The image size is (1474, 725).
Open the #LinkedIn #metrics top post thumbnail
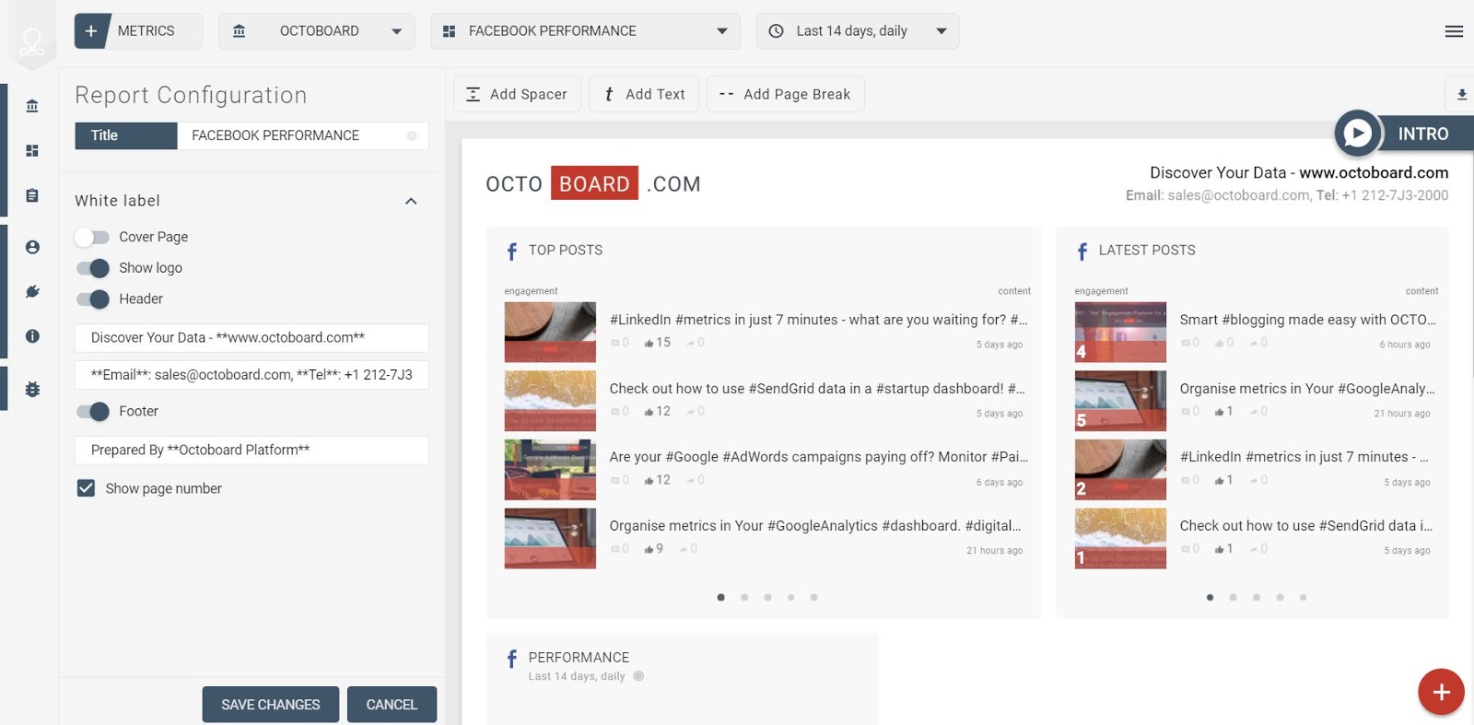tap(550, 333)
